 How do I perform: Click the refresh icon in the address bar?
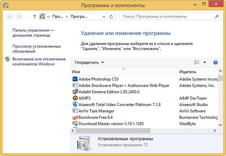coord(111,17)
